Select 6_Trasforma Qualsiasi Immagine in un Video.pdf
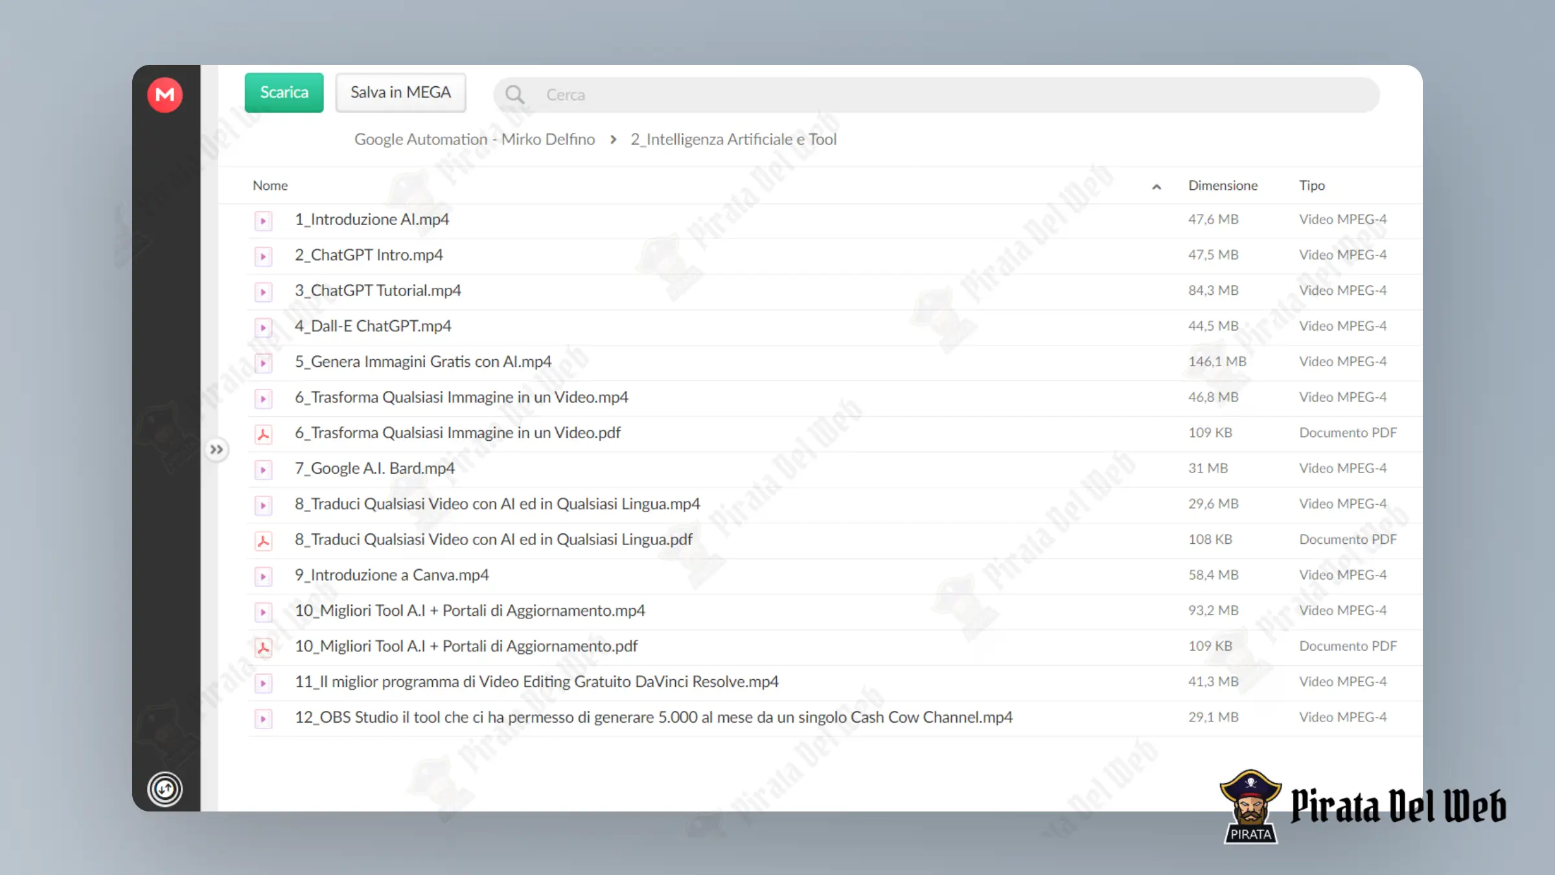1555x875 pixels. 457,432
